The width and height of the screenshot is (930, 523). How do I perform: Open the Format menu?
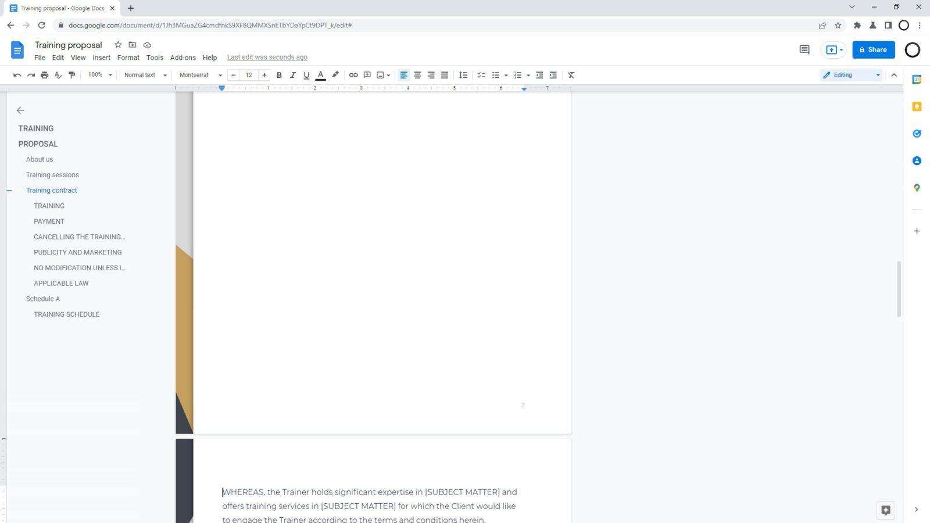pos(128,57)
